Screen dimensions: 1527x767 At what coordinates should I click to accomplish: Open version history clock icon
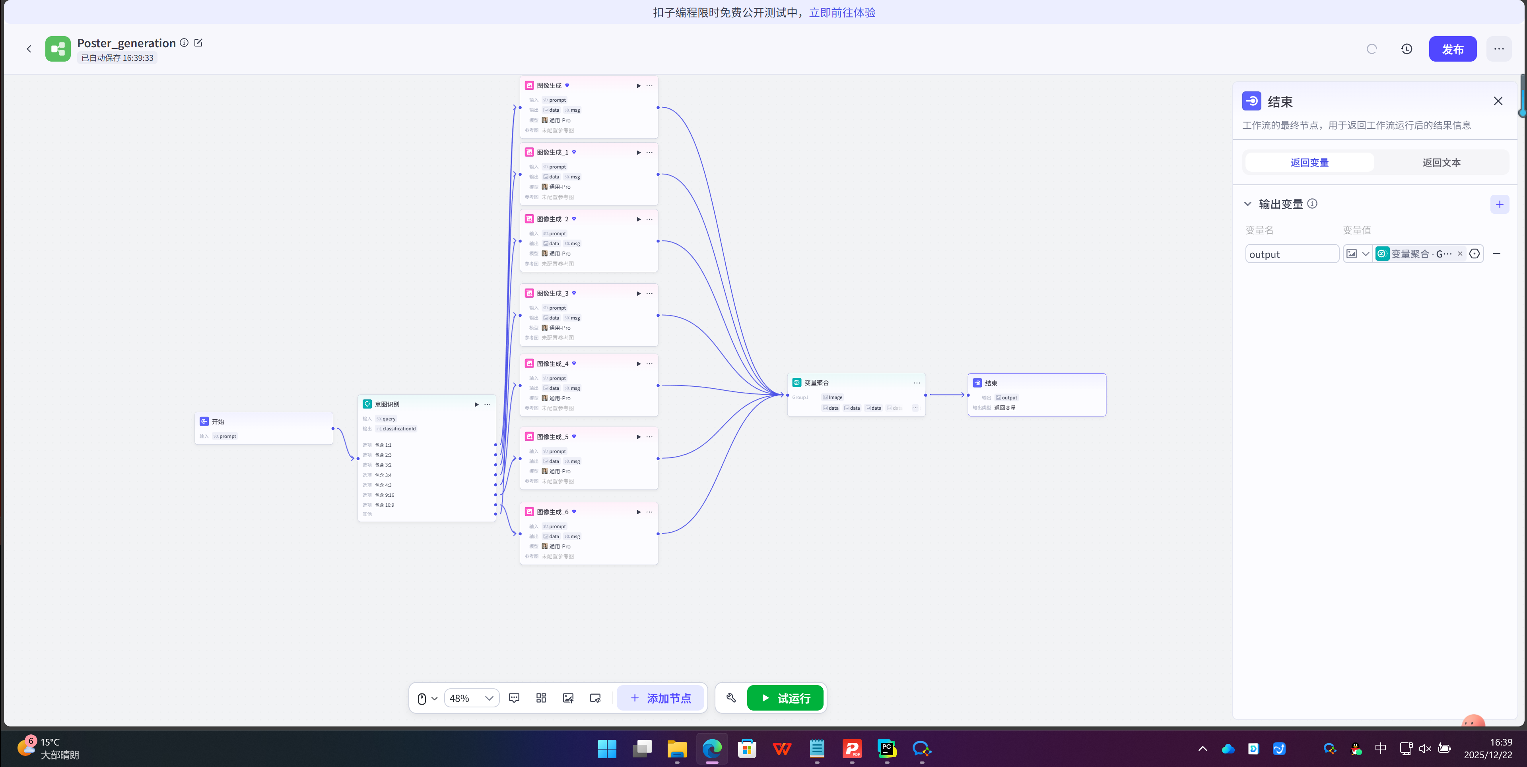pos(1407,49)
